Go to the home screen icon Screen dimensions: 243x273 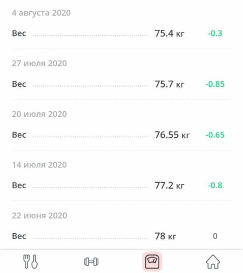click(213, 262)
